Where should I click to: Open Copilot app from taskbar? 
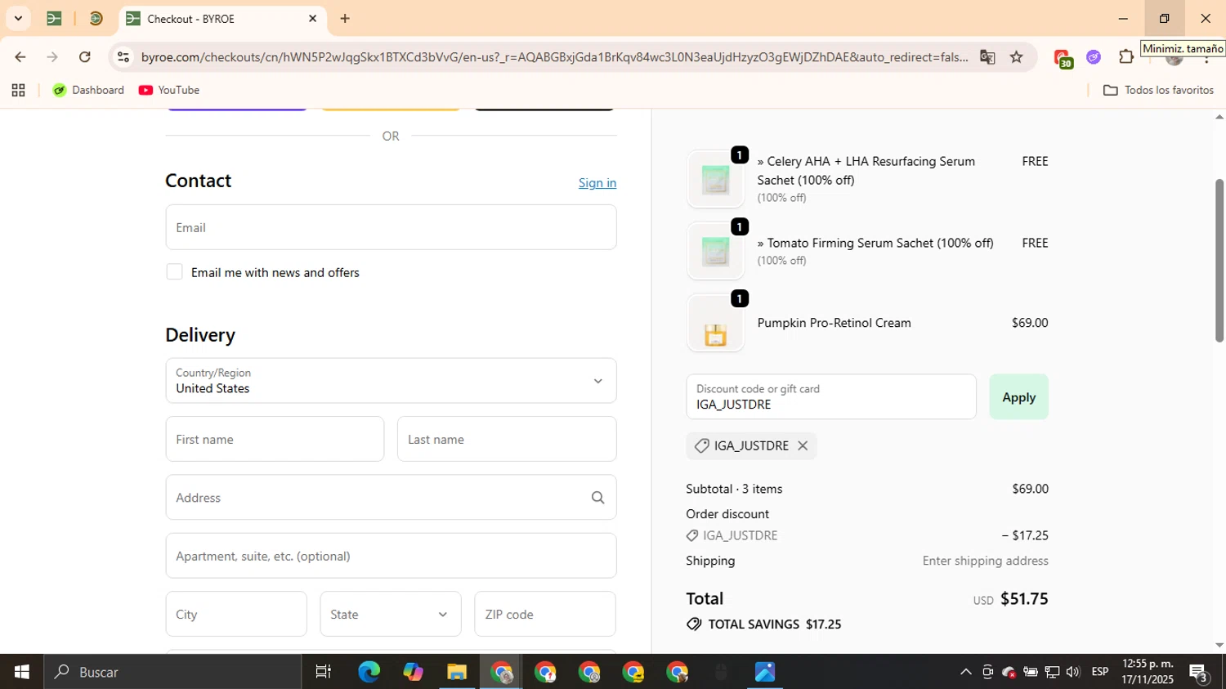coord(413,672)
